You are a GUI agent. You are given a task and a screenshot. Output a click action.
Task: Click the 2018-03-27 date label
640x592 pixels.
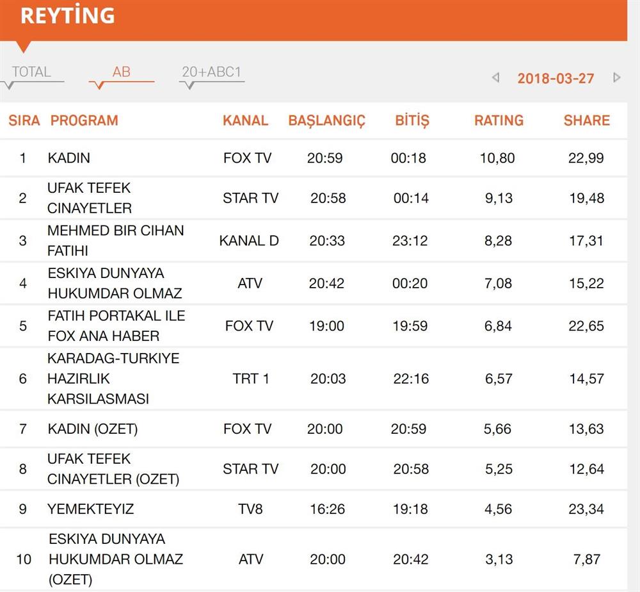point(556,79)
